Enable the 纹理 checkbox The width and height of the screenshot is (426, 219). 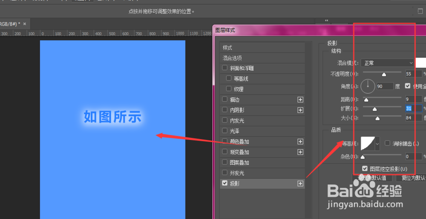pos(228,88)
